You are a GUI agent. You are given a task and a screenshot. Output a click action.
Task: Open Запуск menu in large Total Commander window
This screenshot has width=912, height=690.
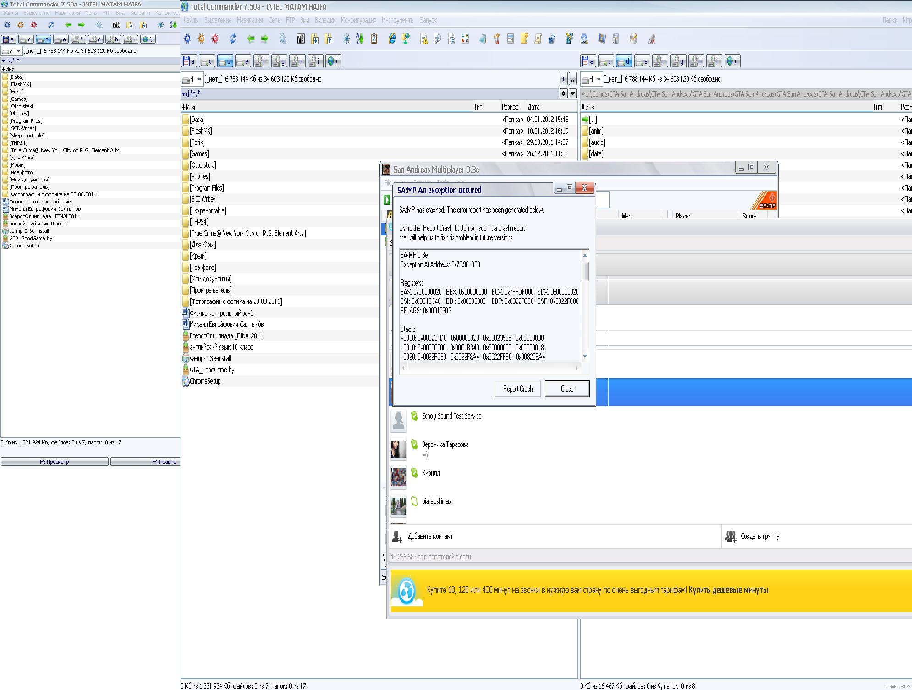[429, 20]
